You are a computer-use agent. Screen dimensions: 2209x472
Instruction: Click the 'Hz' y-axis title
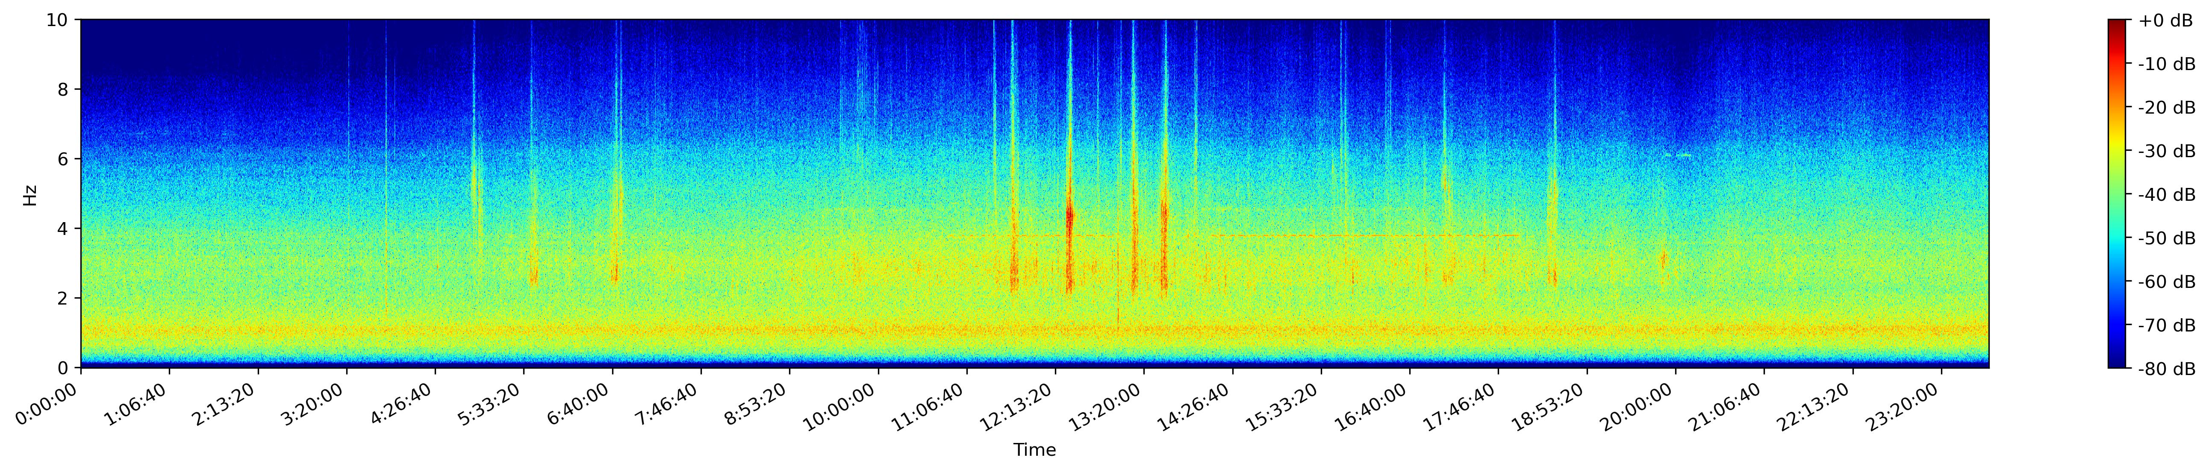pyautogui.click(x=30, y=194)
